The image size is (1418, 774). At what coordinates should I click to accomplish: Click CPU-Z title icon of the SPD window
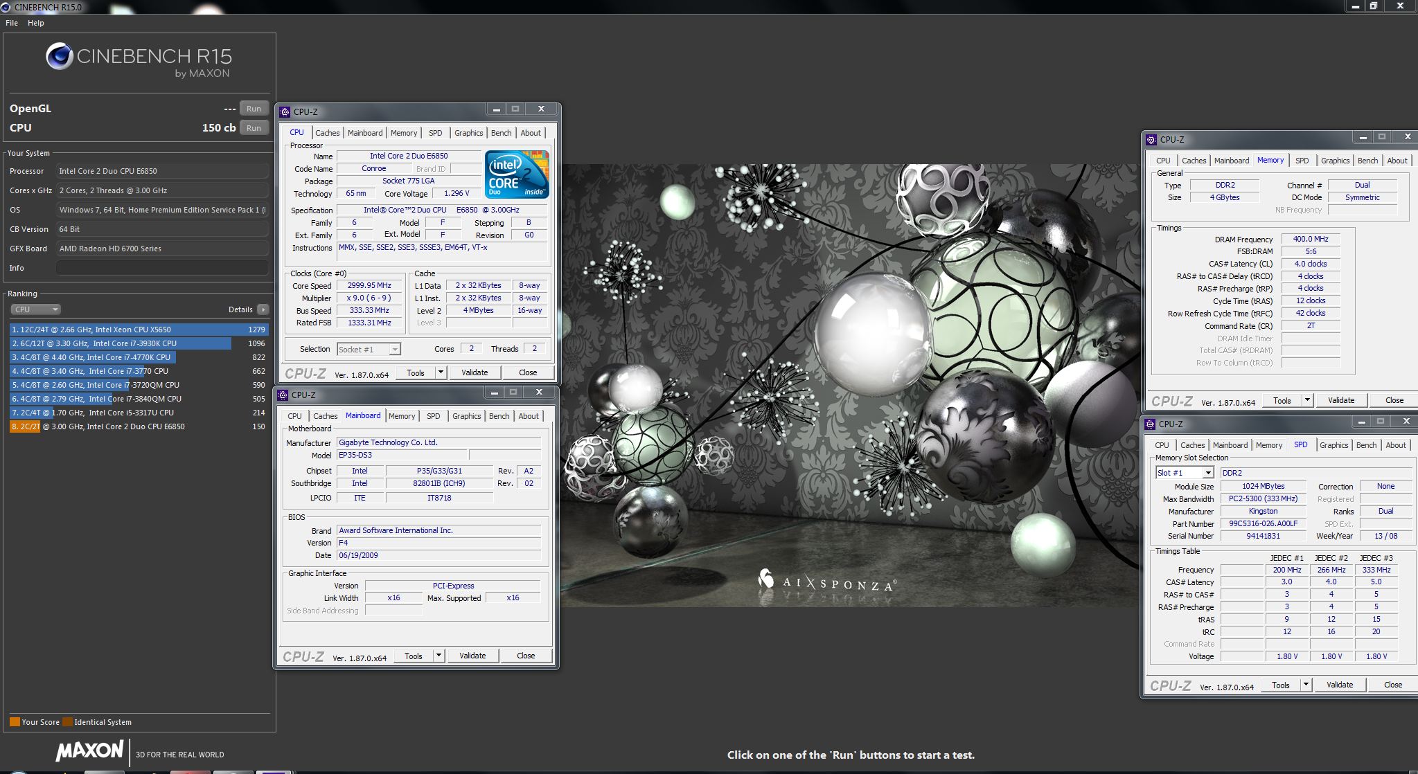(1150, 424)
